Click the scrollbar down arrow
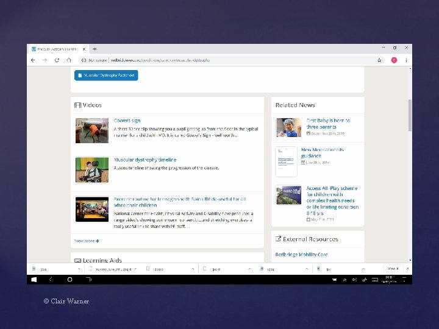 pos(410,260)
